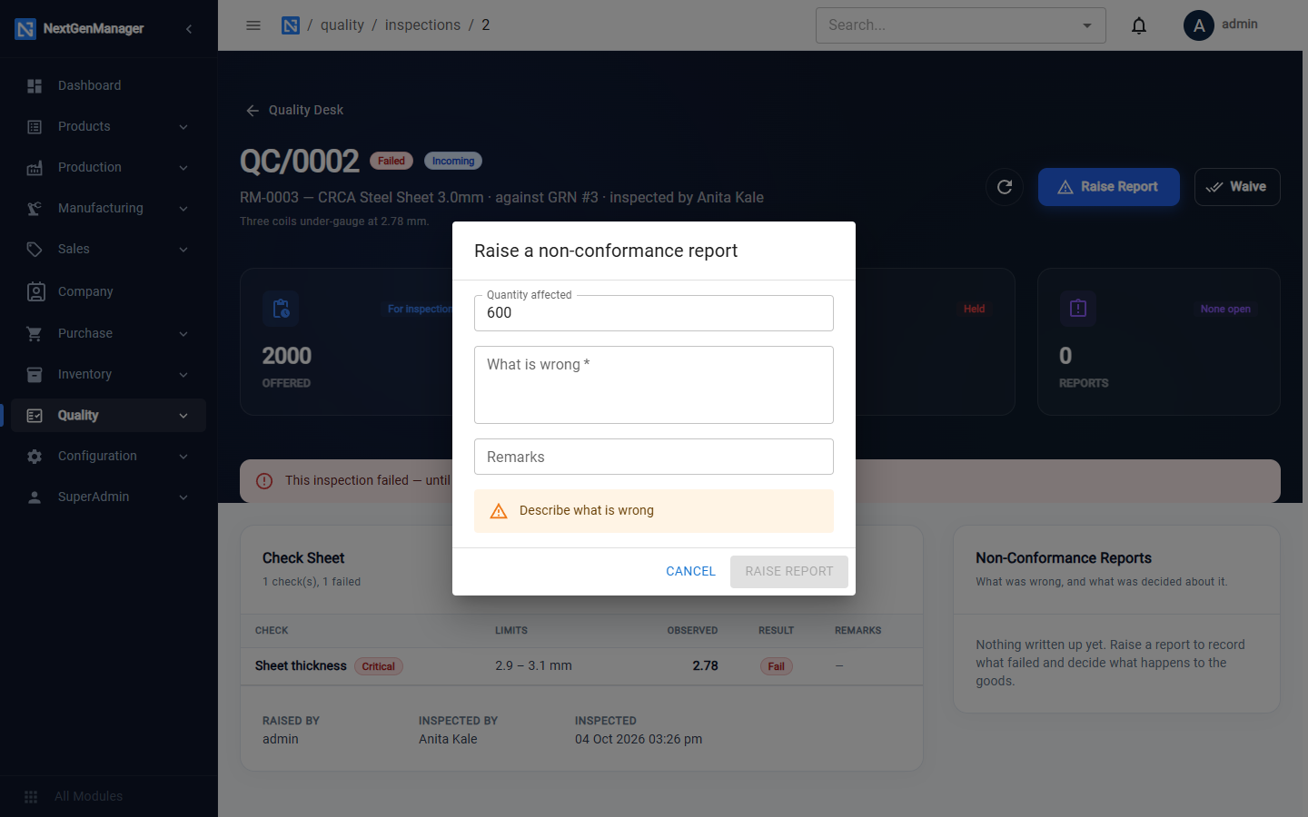This screenshot has height=817, width=1308.
Task: Go to the quality breadcrumb link
Action: tap(342, 25)
